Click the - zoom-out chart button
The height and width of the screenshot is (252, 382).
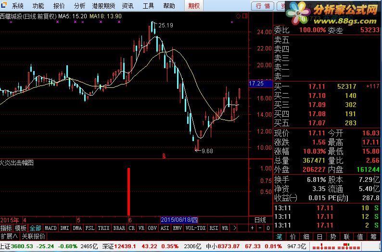[x=260, y=228]
